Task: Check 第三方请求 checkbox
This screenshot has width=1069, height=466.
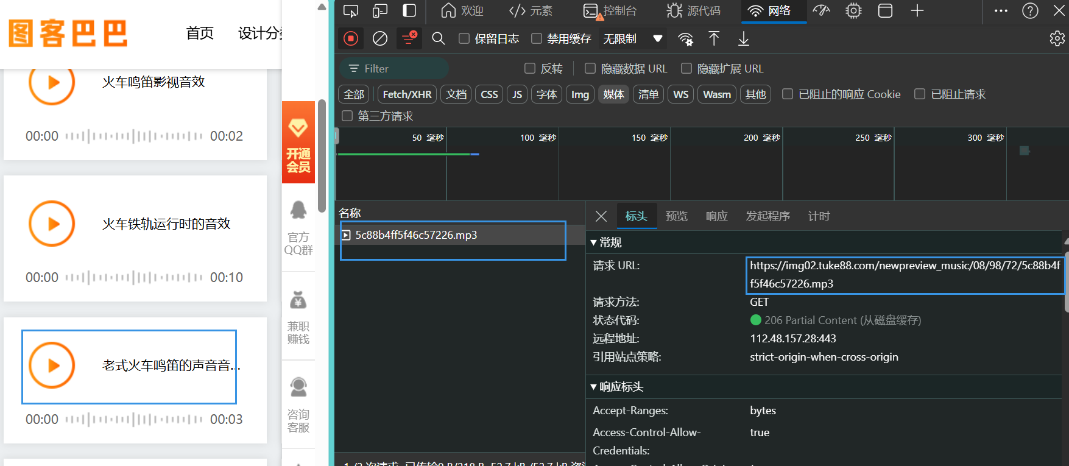Action: [x=347, y=116]
